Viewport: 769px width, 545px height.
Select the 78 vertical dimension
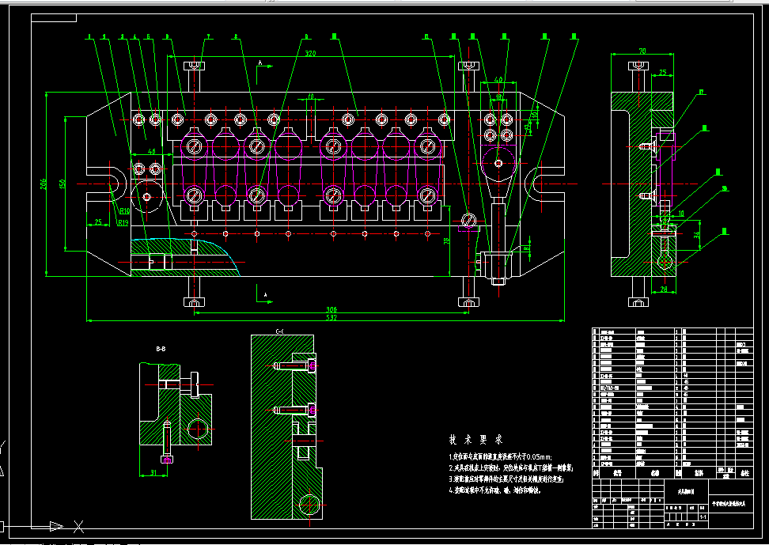445,240
